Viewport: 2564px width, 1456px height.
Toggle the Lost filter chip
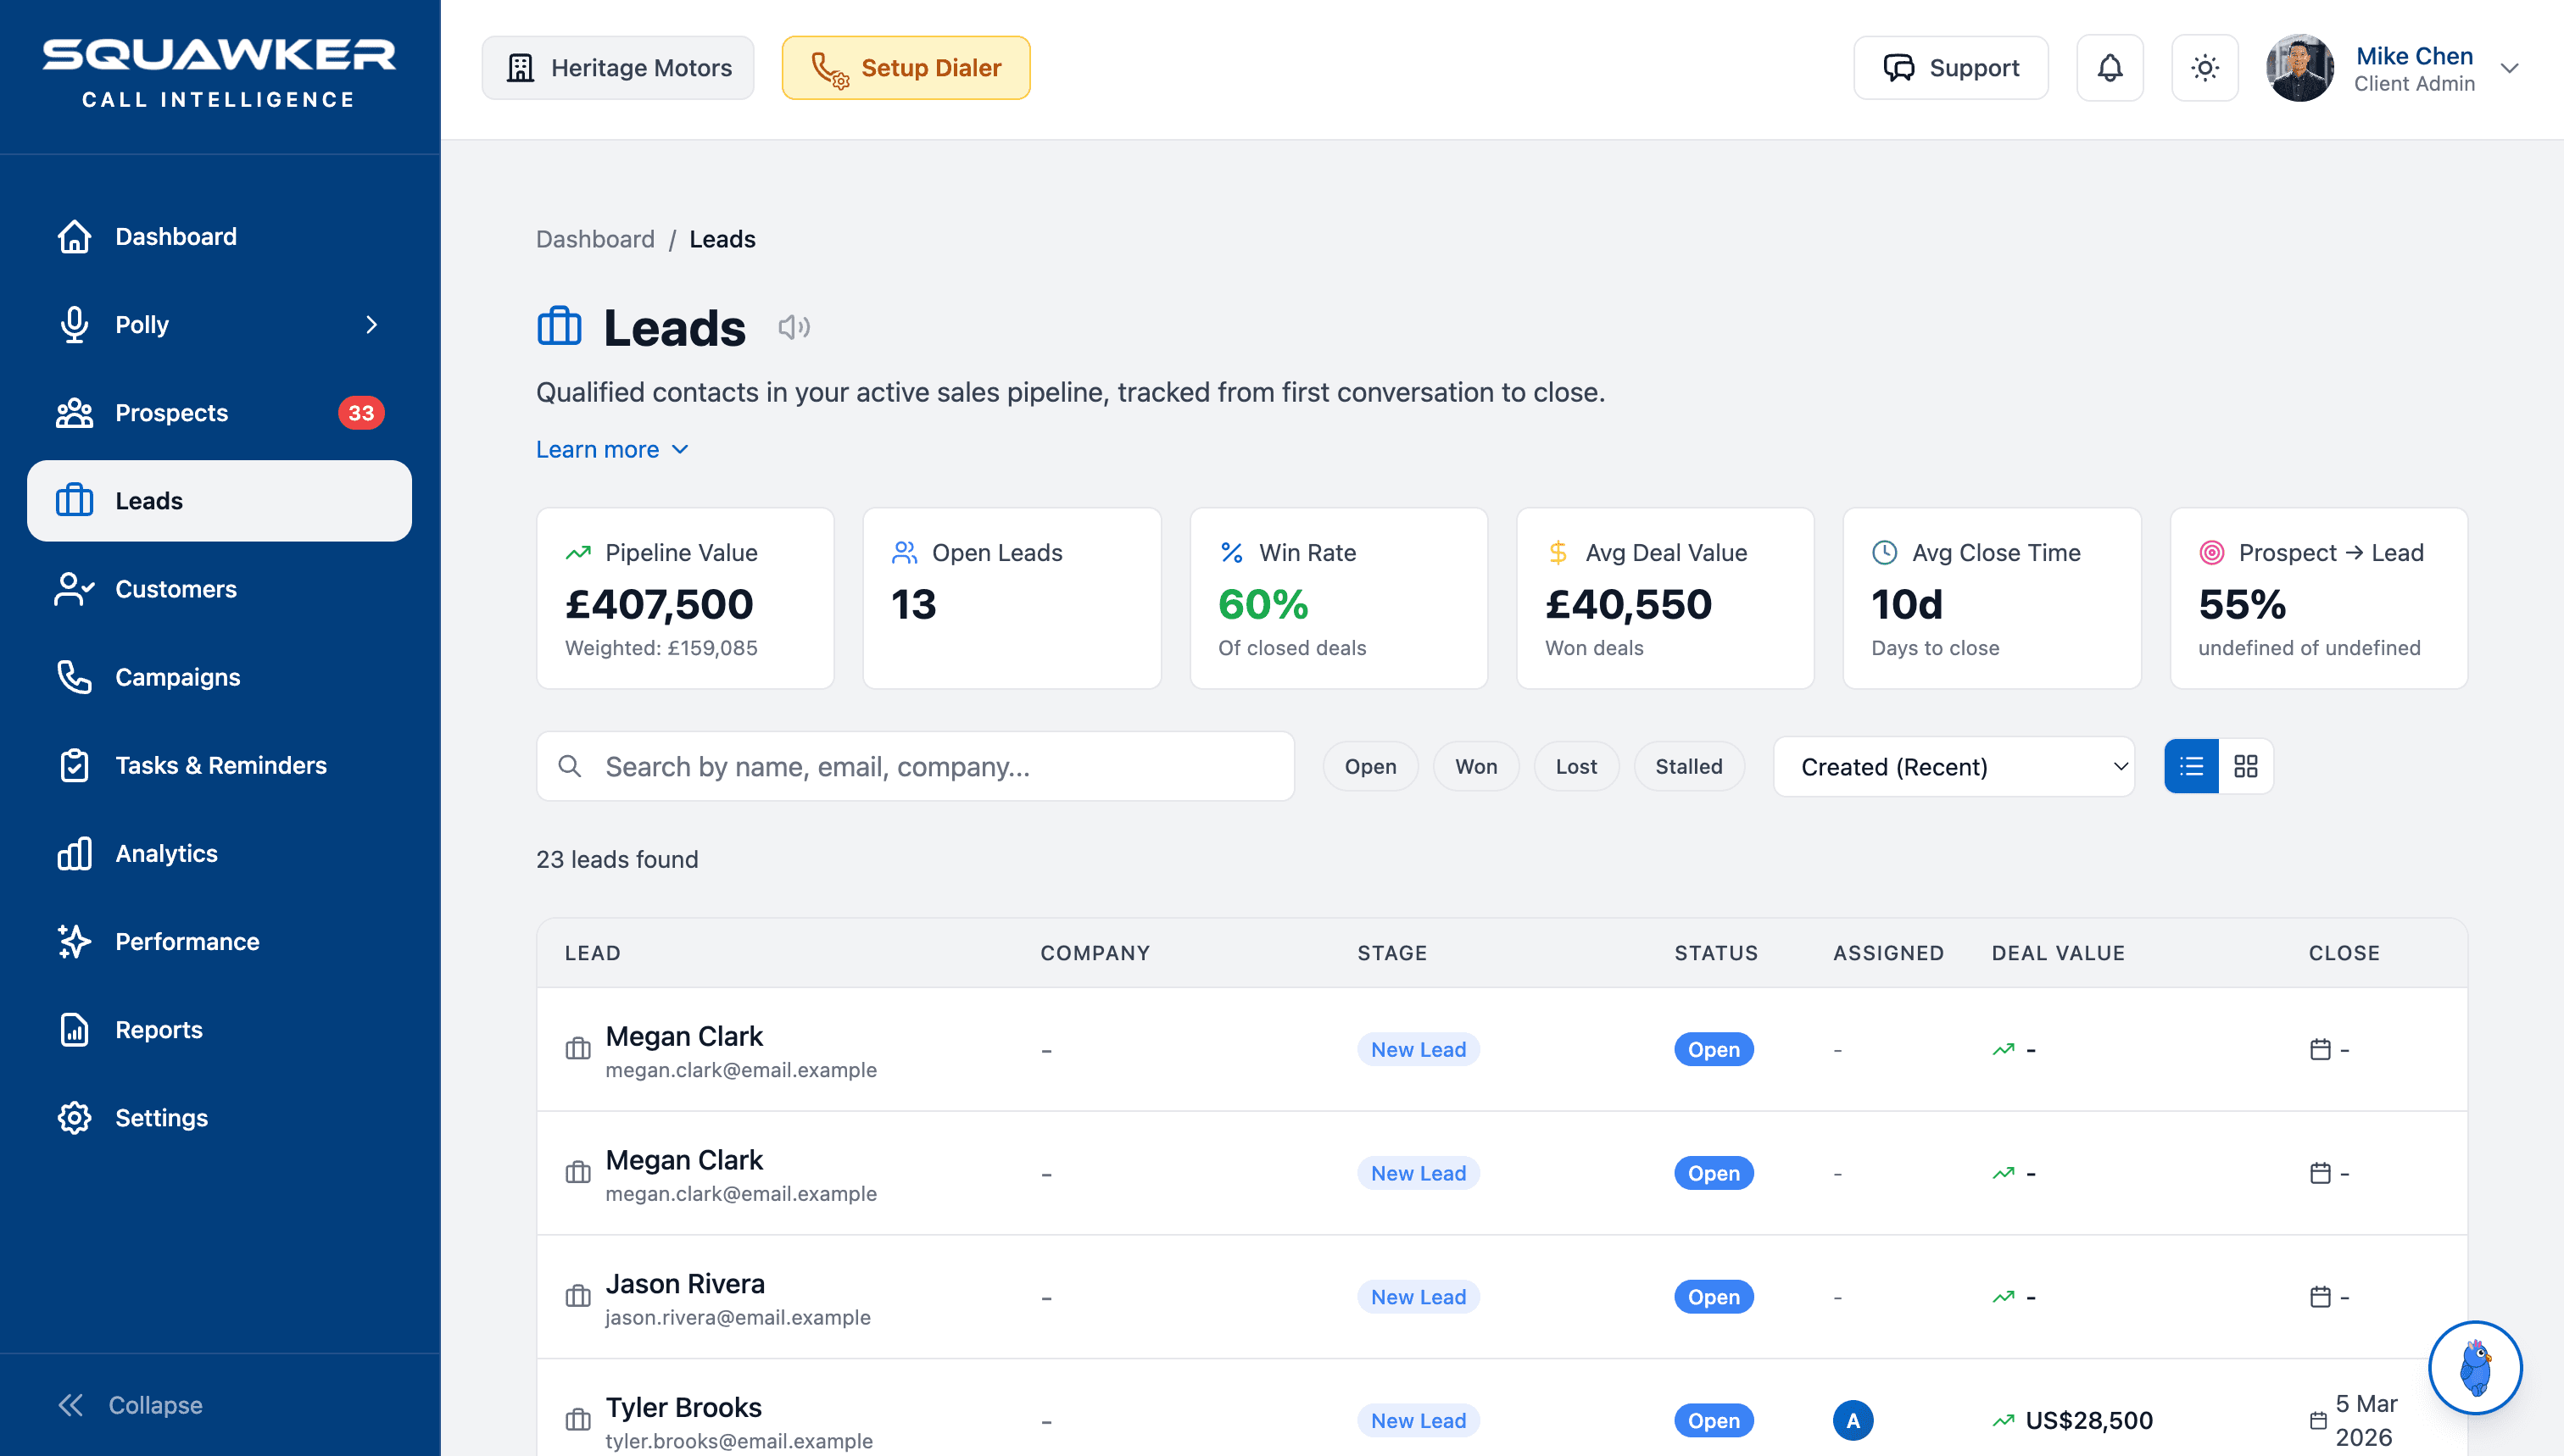click(1575, 766)
